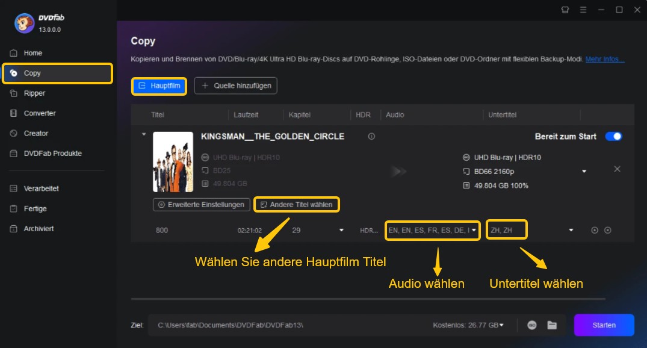Click the Laufzeit column header
Viewport: 647px width, 348px height.
246,115
